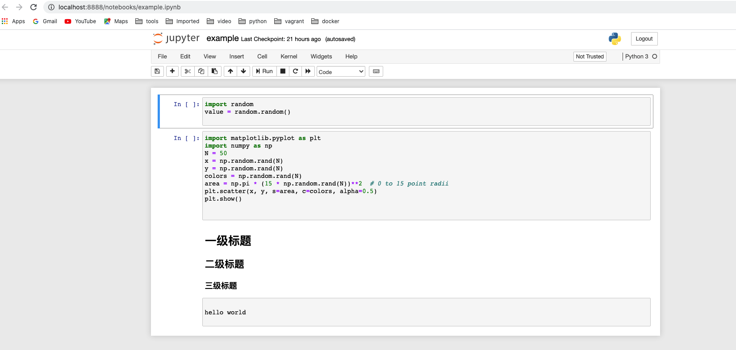Run the selected cell
This screenshot has height=350, width=736.
click(x=264, y=71)
